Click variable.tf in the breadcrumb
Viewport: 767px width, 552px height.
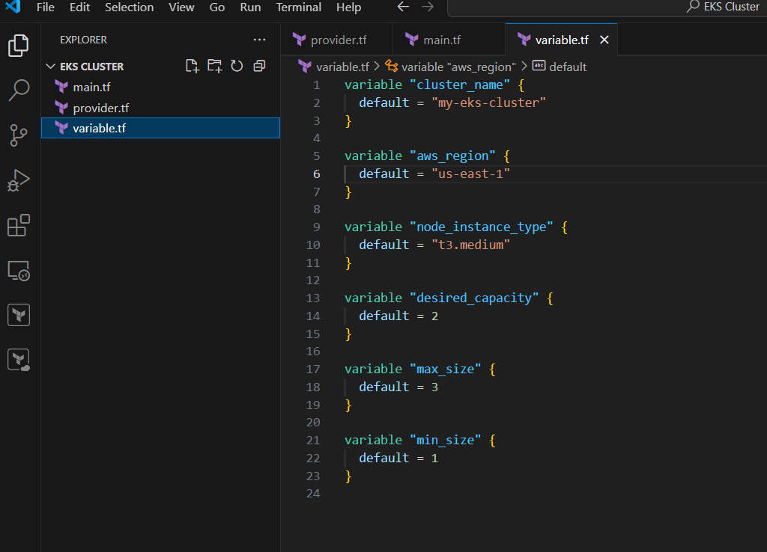click(x=342, y=67)
